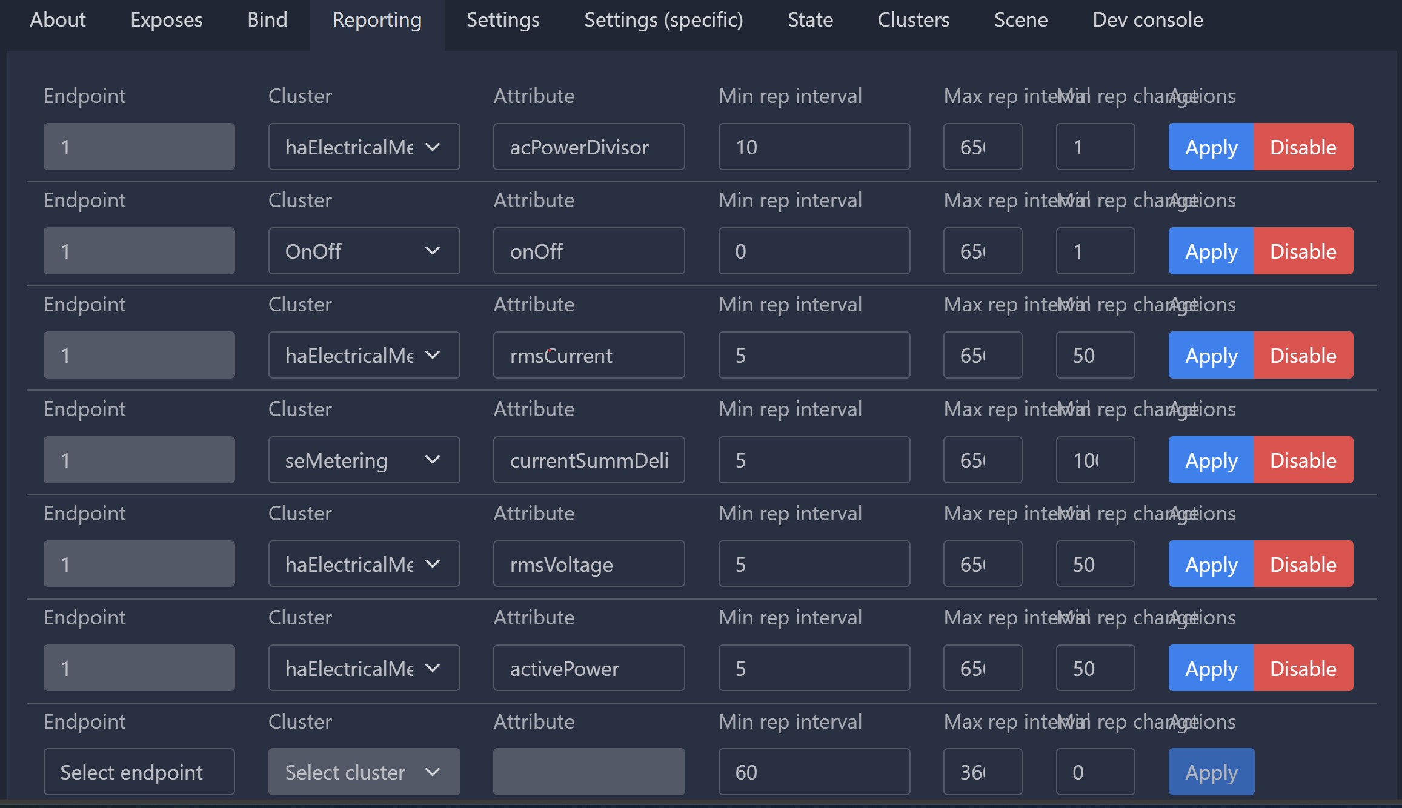Switch to the Exposes tab

click(x=166, y=20)
